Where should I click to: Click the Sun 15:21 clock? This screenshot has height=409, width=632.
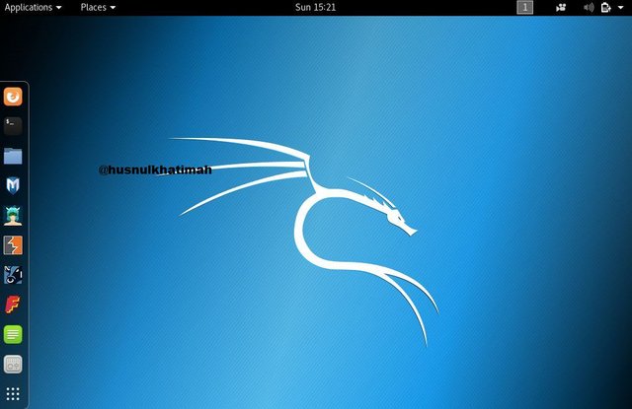pyautogui.click(x=315, y=7)
